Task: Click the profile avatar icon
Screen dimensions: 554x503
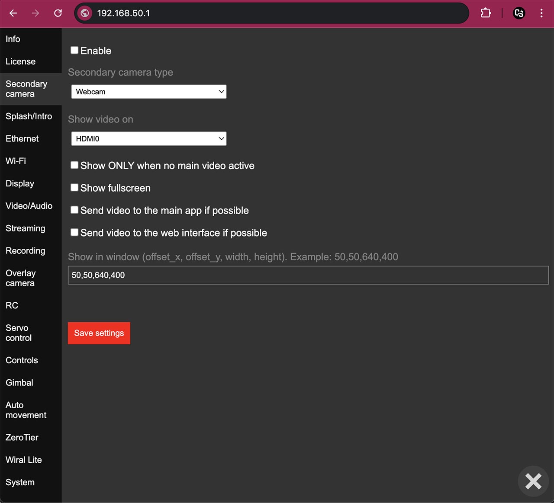Action: pyautogui.click(x=519, y=13)
